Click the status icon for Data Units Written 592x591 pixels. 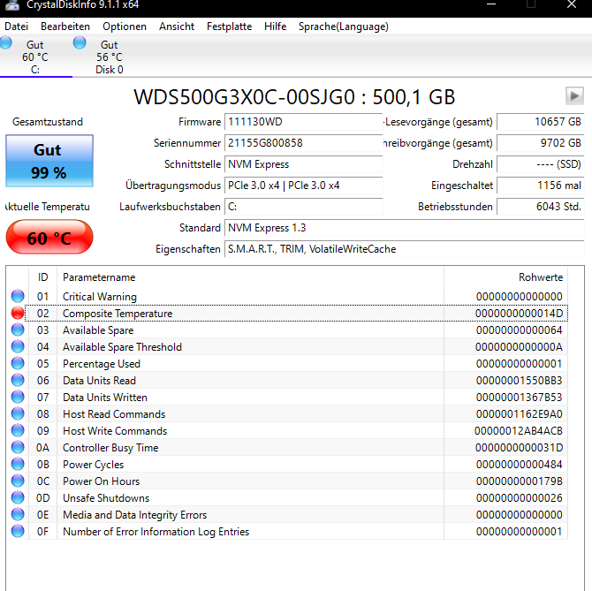(x=18, y=397)
